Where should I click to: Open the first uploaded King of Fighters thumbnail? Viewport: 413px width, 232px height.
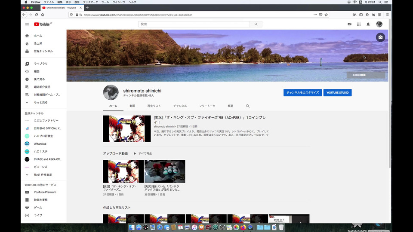(x=123, y=171)
